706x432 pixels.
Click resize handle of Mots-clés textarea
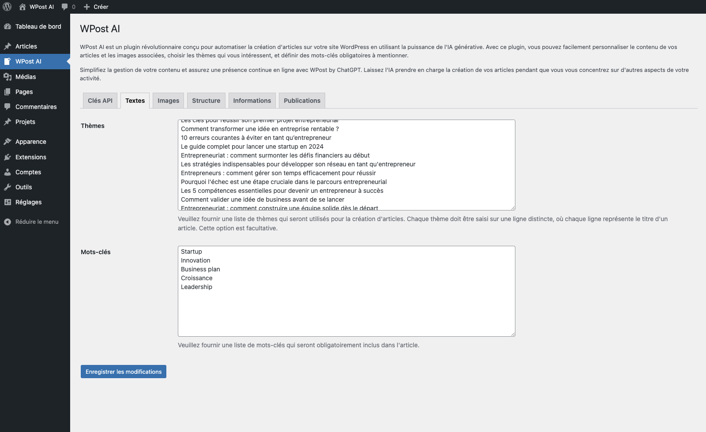click(513, 334)
